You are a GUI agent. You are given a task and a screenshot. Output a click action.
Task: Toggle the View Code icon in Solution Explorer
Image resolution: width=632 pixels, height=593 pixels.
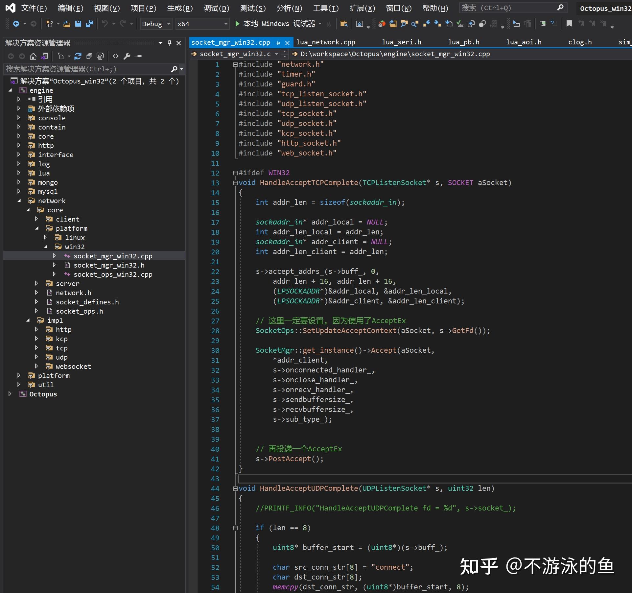(x=115, y=56)
